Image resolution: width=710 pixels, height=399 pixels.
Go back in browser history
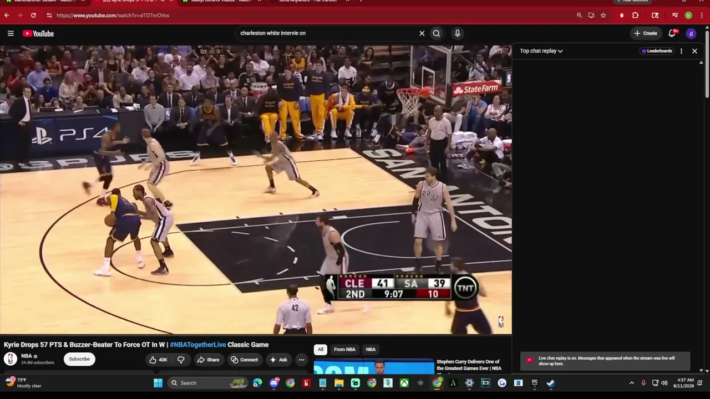7,16
